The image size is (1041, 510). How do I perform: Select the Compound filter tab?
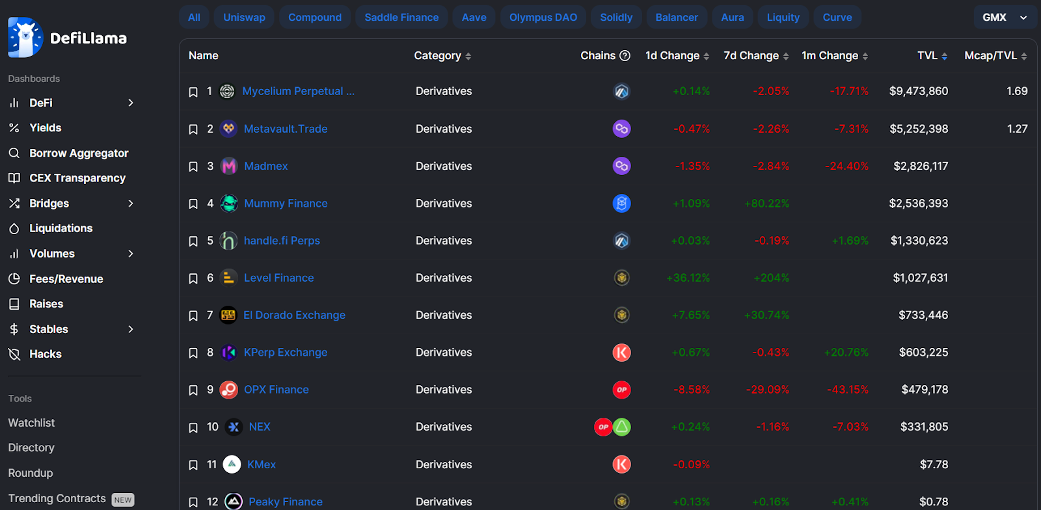(315, 18)
